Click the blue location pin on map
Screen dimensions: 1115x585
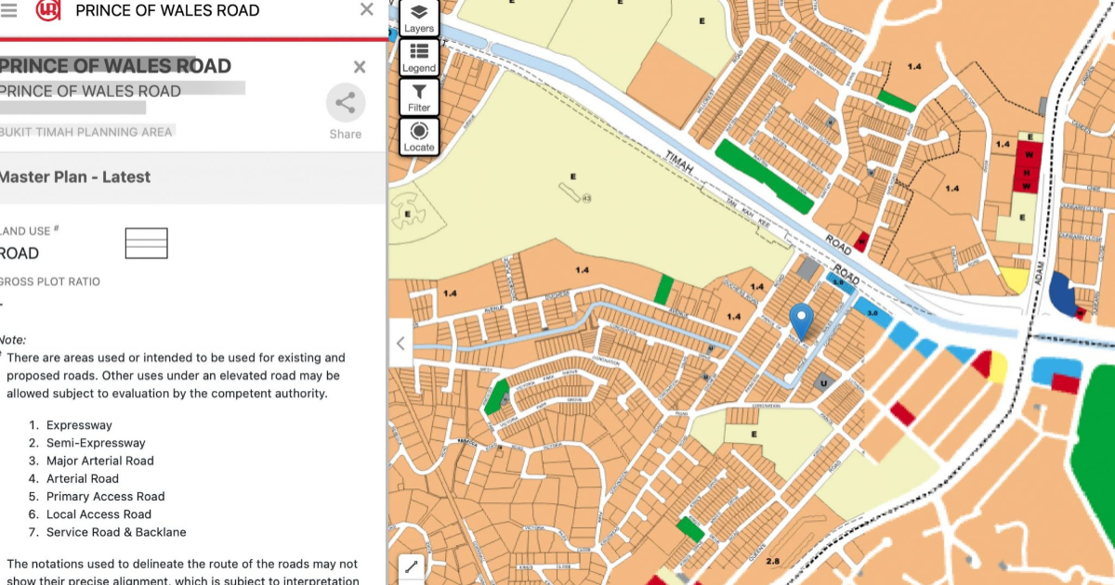(x=801, y=320)
